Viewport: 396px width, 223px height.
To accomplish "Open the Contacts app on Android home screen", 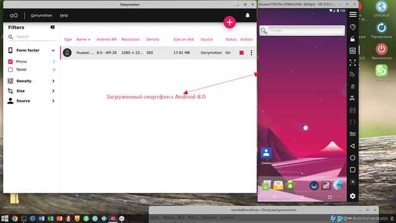I will (x=266, y=153).
